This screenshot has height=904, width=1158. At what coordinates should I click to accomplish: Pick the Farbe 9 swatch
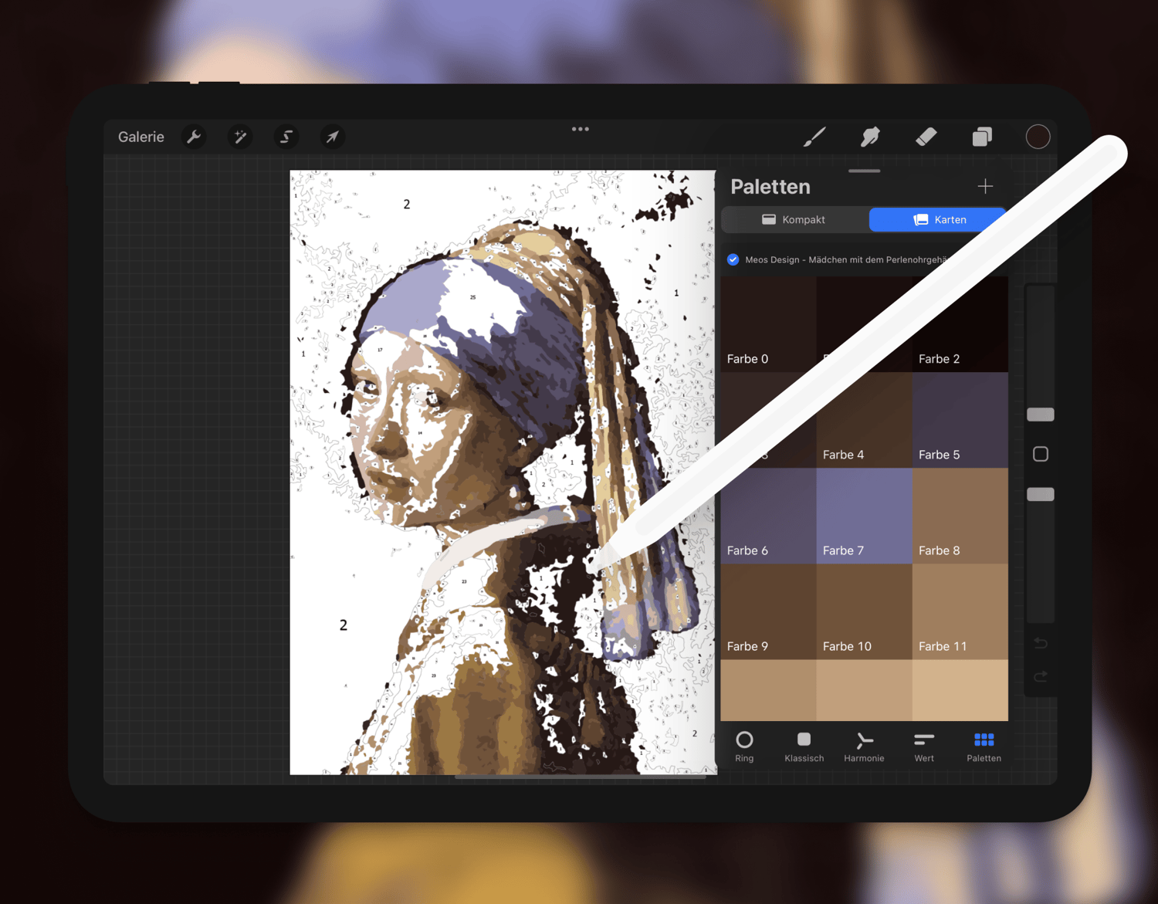pyautogui.click(x=768, y=611)
